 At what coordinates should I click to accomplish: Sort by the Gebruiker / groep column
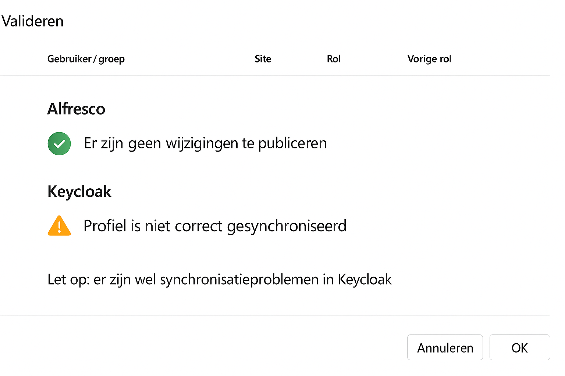click(x=86, y=59)
